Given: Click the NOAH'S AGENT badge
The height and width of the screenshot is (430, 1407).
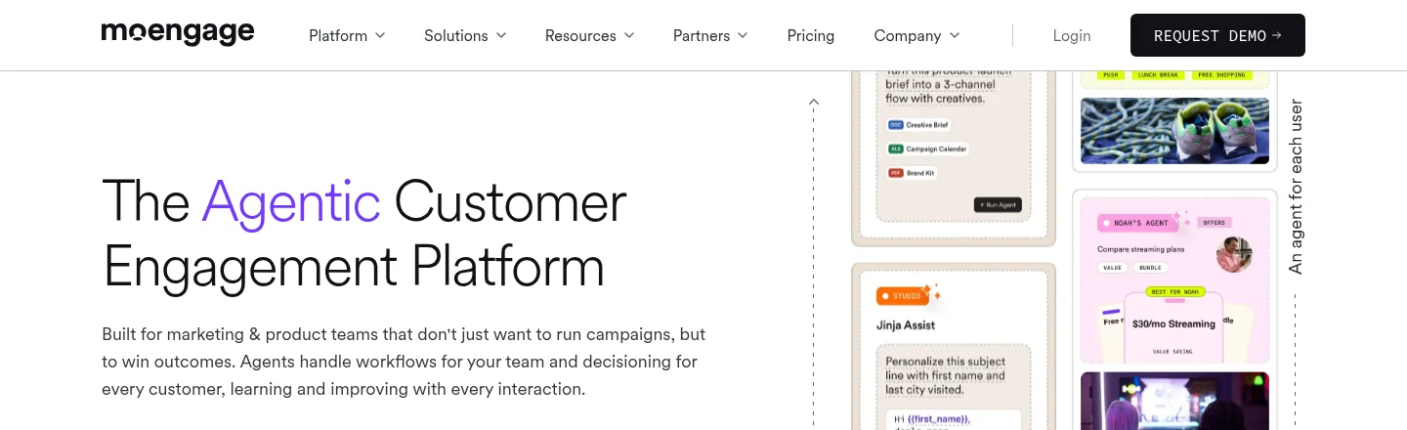Looking at the screenshot, I should point(1138,223).
